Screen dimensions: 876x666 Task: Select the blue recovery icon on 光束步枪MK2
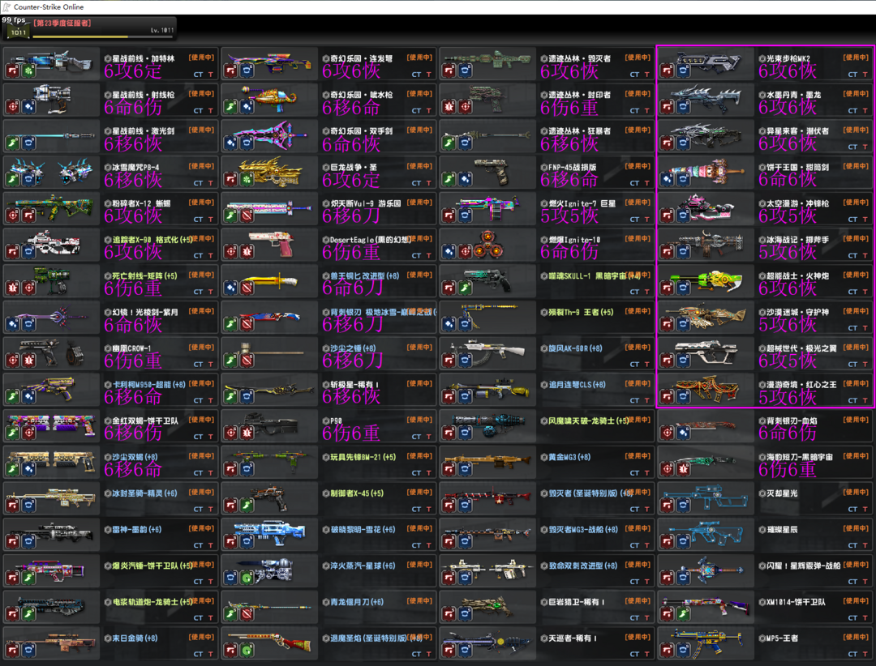(x=683, y=71)
